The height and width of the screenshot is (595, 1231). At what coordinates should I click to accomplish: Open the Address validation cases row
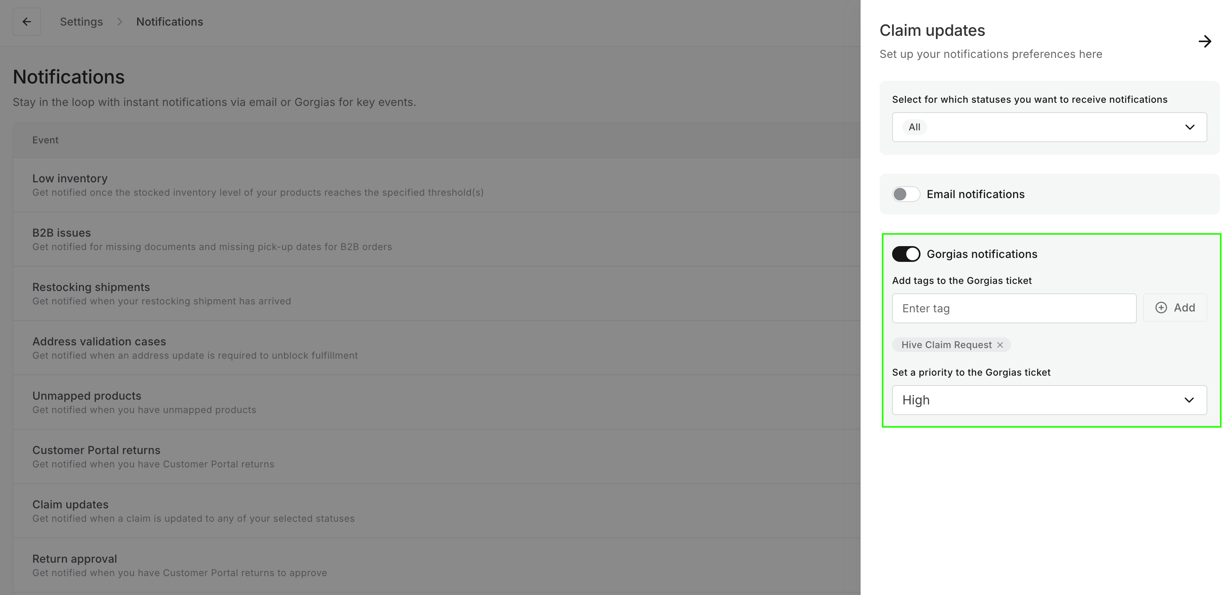click(x=436, y=348)
